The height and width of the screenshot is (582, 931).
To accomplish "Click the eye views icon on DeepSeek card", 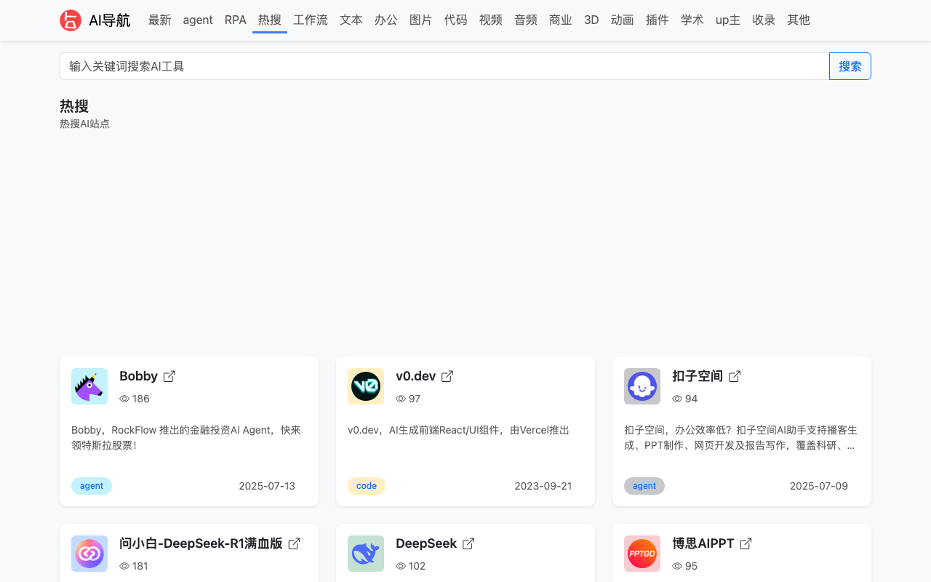I will click(x=401, y=566).
